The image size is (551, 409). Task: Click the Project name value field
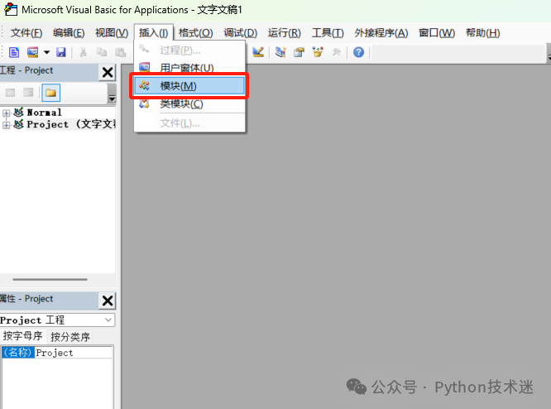coord(74,353)
